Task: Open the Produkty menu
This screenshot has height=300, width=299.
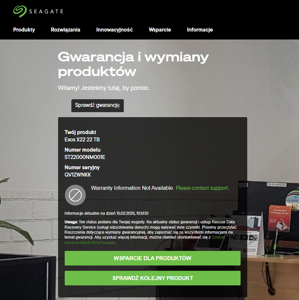Action: [24, 30]
